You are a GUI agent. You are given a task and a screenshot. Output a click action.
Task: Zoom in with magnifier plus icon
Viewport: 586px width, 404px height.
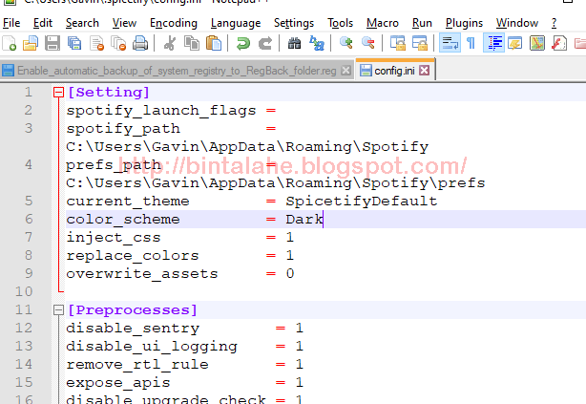[x=345, y=43]
